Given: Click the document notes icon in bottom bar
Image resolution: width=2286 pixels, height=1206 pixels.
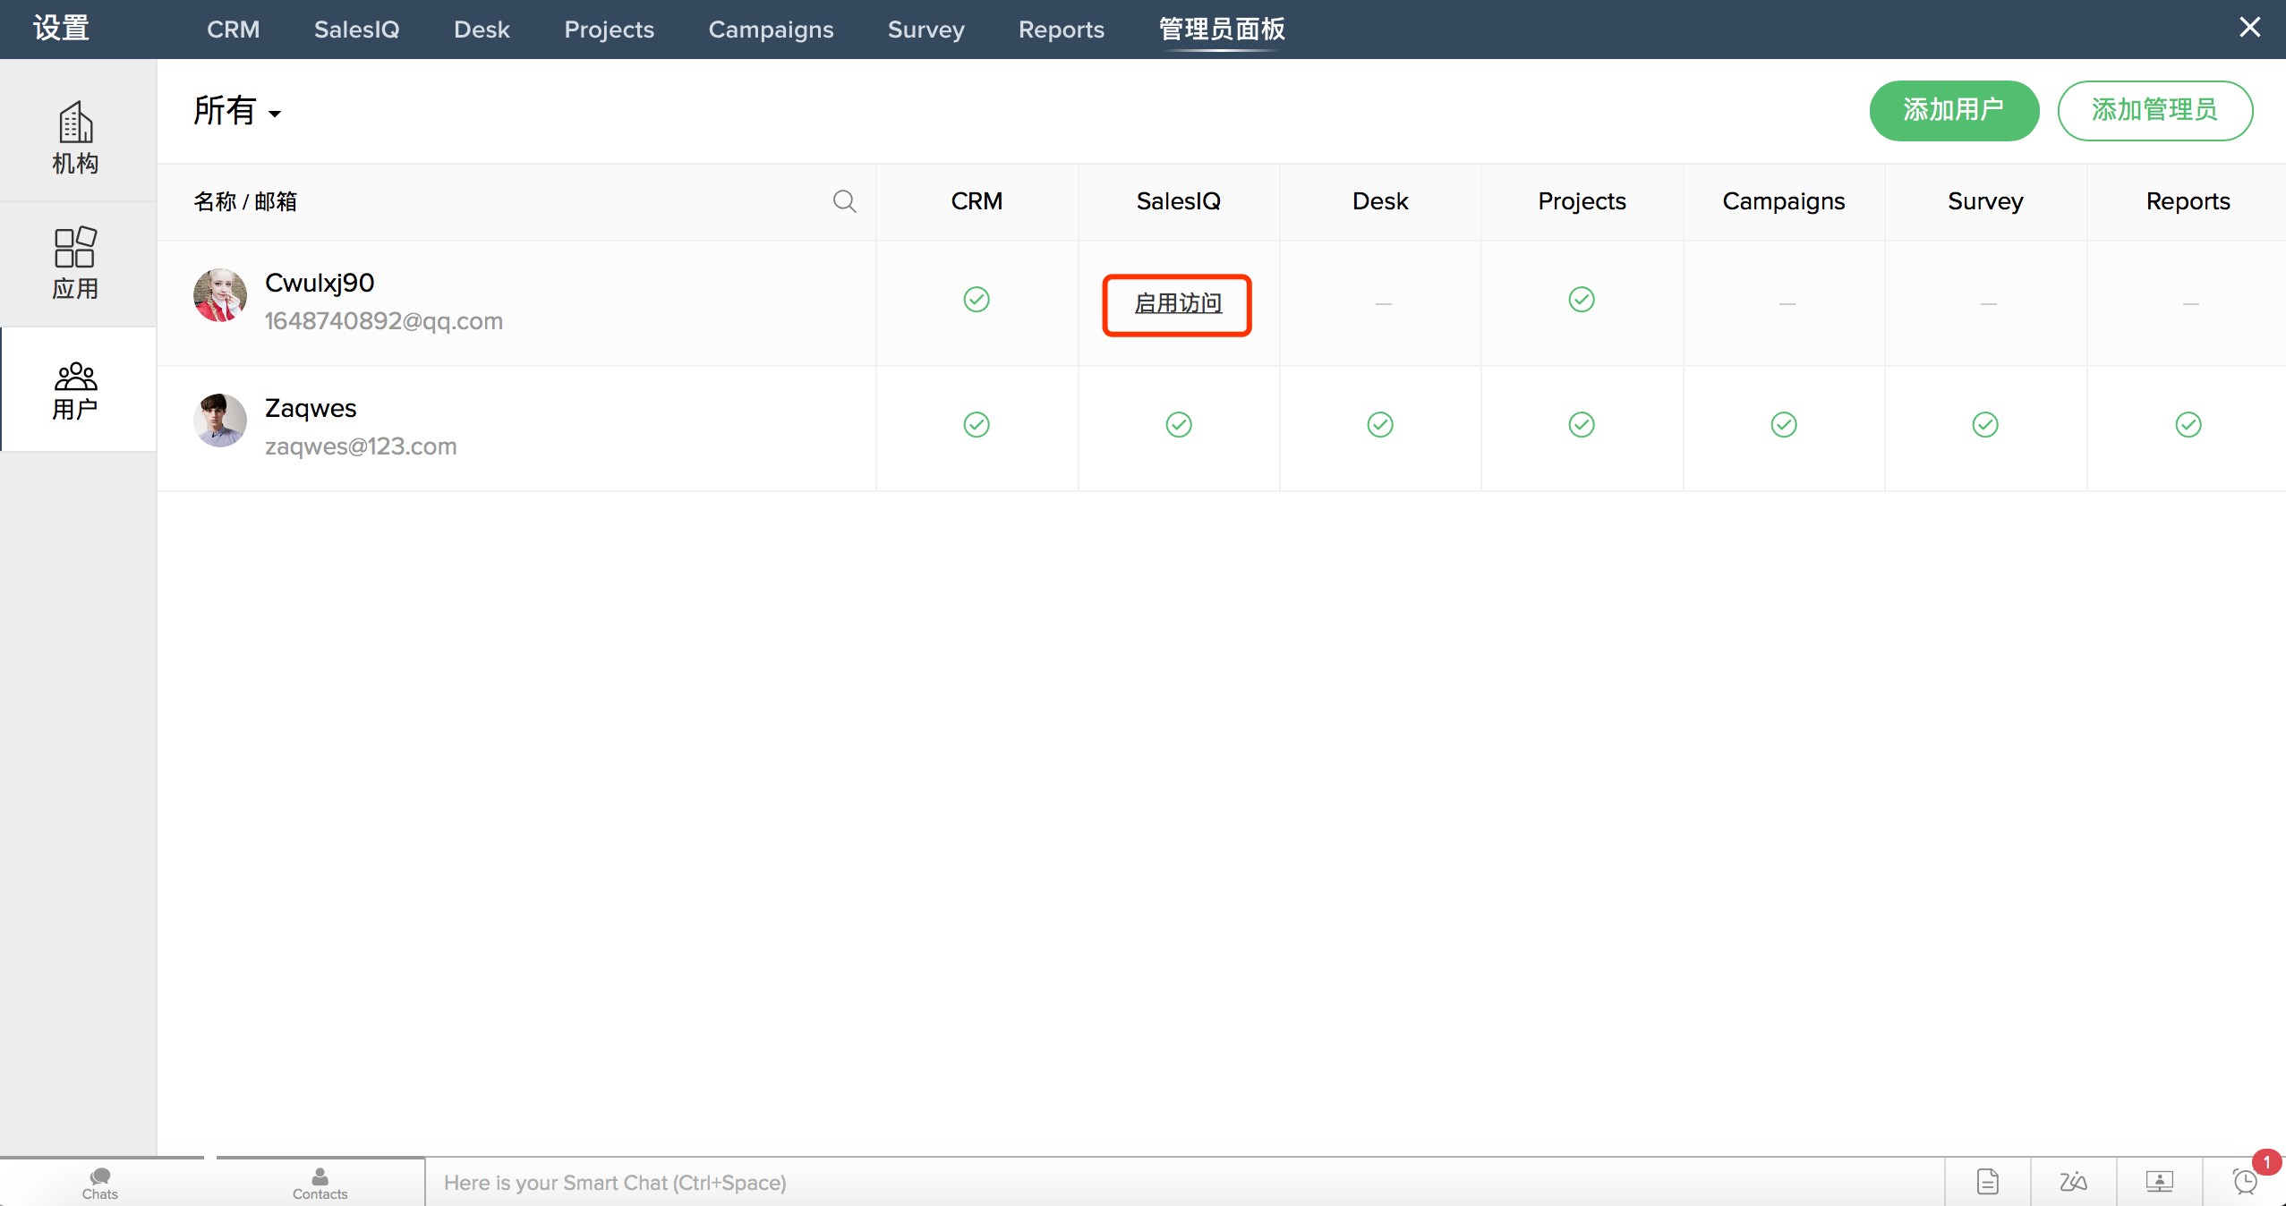Looking at the screenshot, I should tap(1987, 1182).
